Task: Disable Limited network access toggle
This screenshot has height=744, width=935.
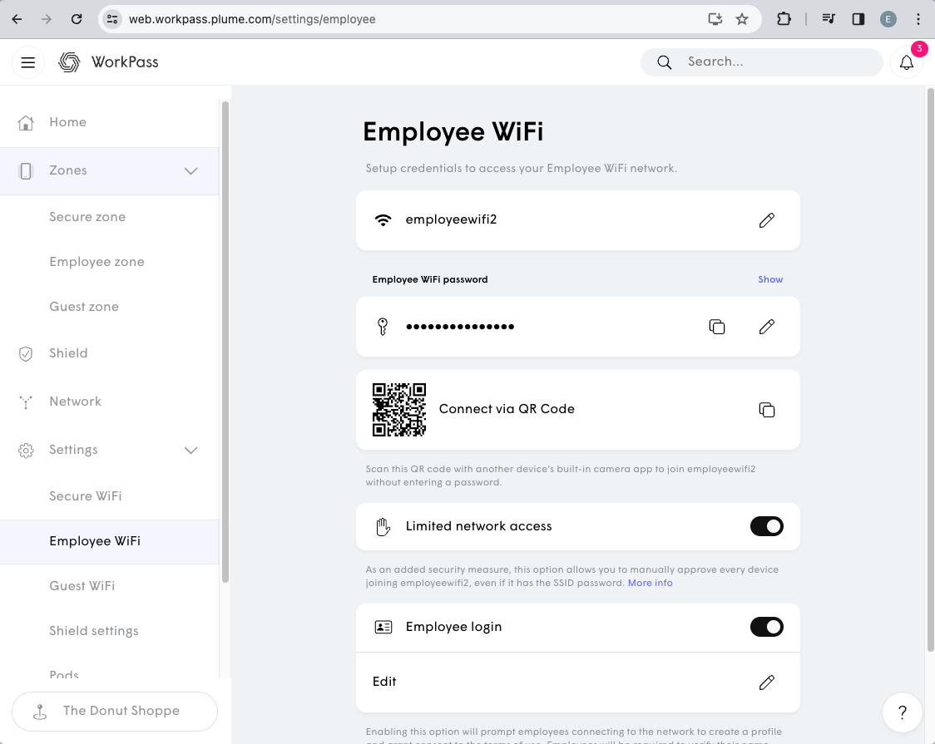Action: (x=766, y=526)
